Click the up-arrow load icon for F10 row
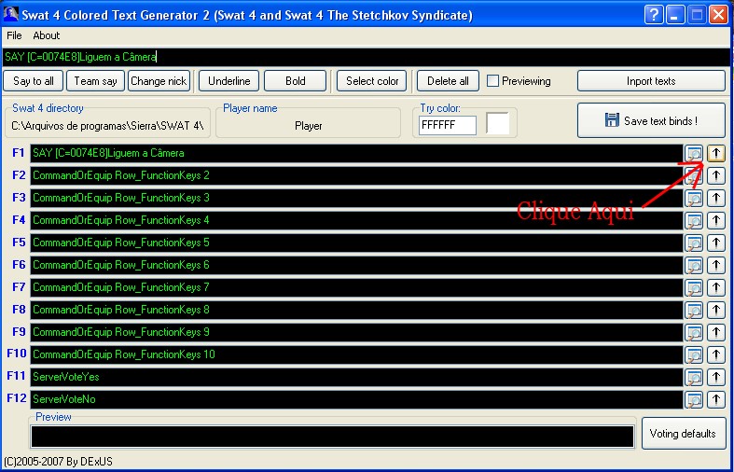Viewport: 734px width, 472px height. (x=715, y=354)
